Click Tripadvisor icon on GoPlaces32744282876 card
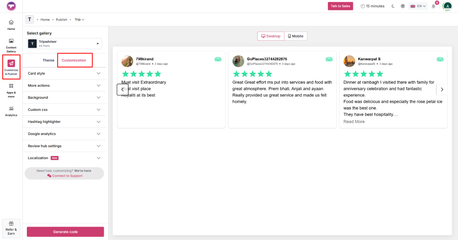 [329, 59]
